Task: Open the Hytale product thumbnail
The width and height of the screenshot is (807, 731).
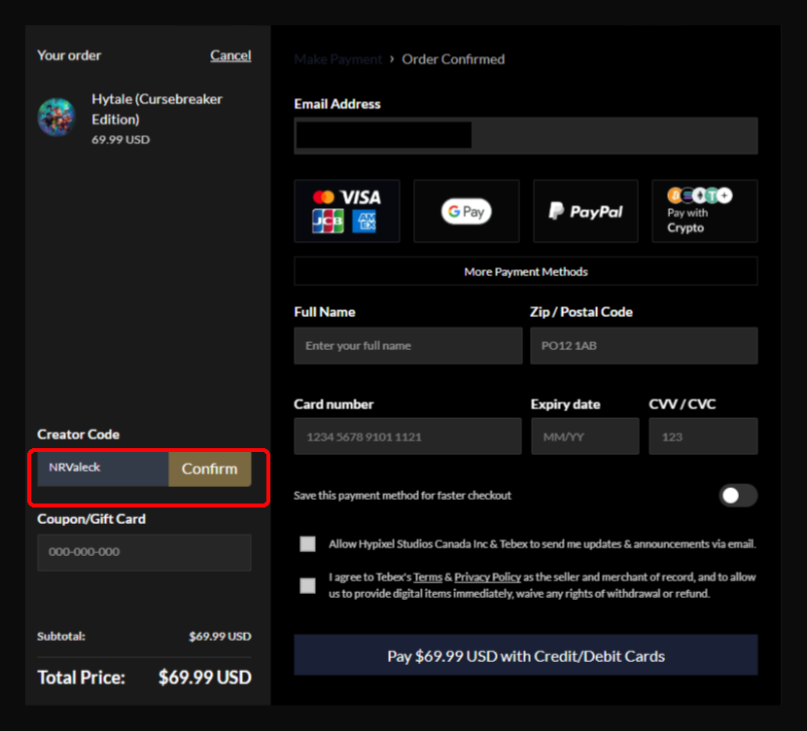Action: click(x=56, y=118)
